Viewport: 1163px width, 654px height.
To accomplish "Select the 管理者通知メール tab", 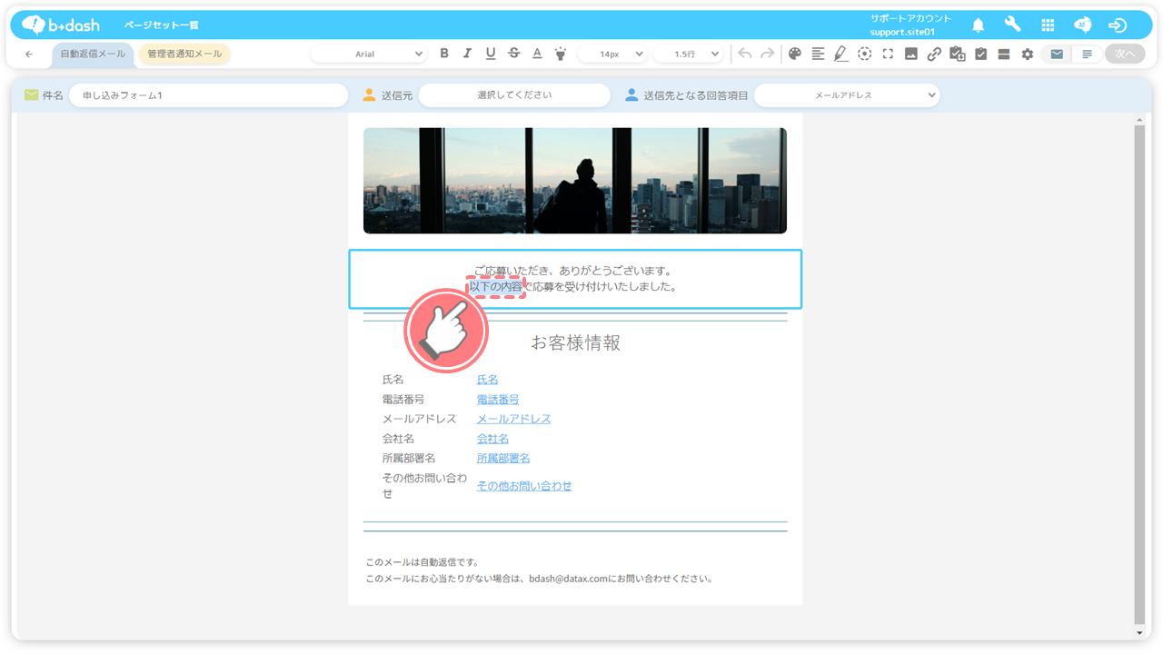I will (184, 54).
